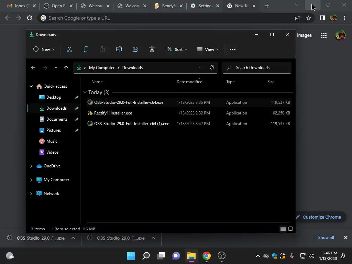Viewport: 352px width, 264px height.
Task: Open taskbar Search
Action: pyautogui.click(x=146, y=256)
